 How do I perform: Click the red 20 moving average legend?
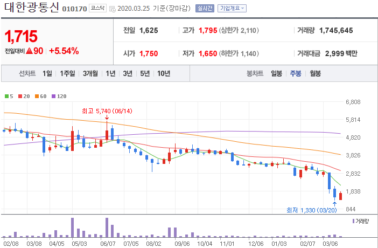[x=24, y=97]
